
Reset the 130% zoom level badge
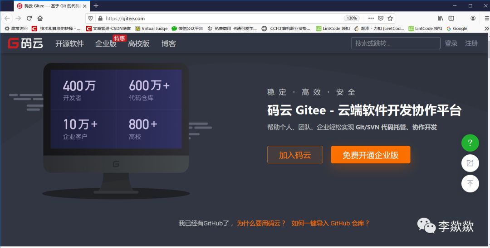click(x=352, y=19)
